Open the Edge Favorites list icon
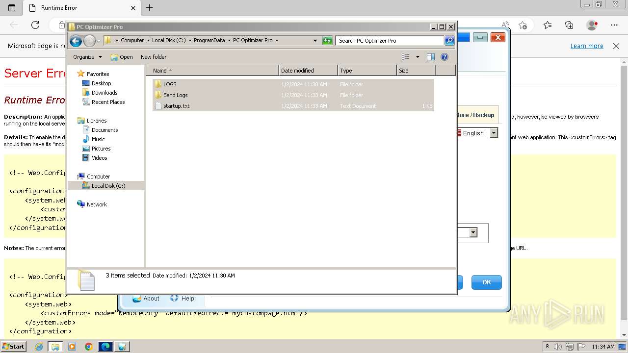The image size is (628, 353). coord(548,25)
